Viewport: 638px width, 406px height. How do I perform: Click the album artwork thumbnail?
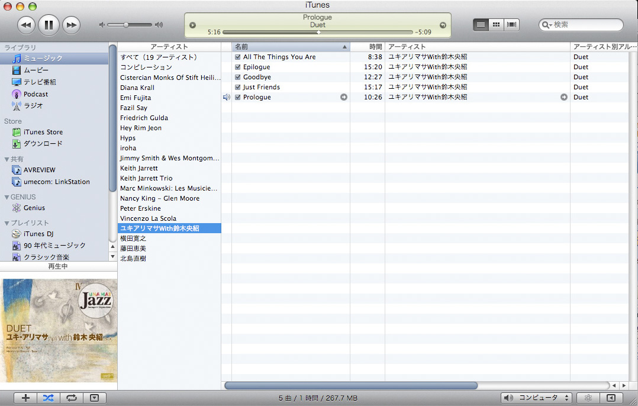pyautogui.click(x=59, y=330)
